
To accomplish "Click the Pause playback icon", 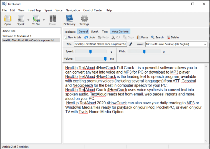I will (x=53, y=18).
